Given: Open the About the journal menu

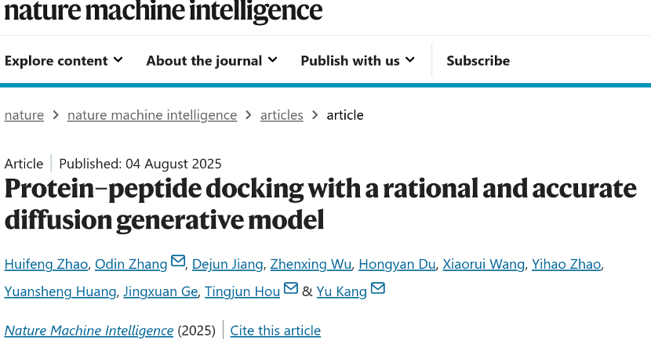Looking at the screenshot, I should pos(212,60).
